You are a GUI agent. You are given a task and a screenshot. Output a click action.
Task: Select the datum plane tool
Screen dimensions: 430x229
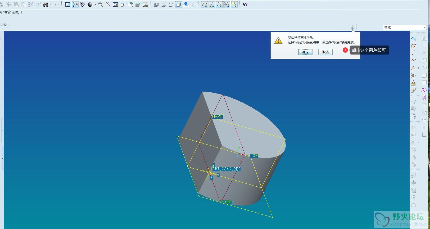click(413, 46)
